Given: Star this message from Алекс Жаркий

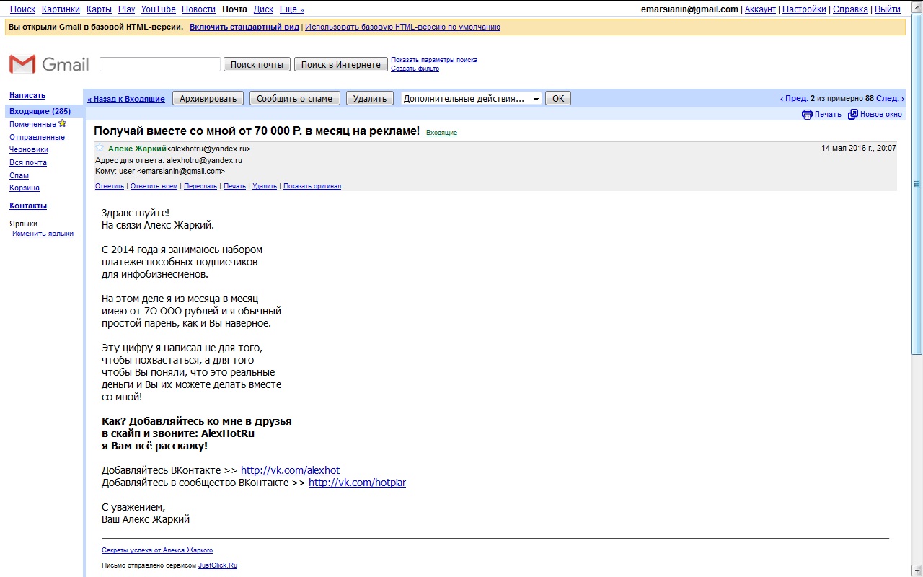Looking at the screenshot, I should 100,148.
